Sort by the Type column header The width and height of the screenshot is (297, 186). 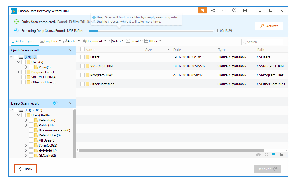(235, 50)
